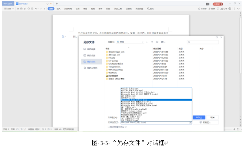Click the 取消 cancel button
This screenshot has width=242, height=147.
click(x=213, y=118)
